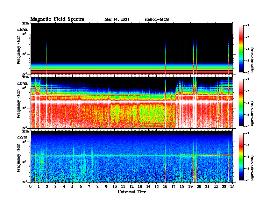Click hour tick "3" on time axis

[x=56, y=186]
